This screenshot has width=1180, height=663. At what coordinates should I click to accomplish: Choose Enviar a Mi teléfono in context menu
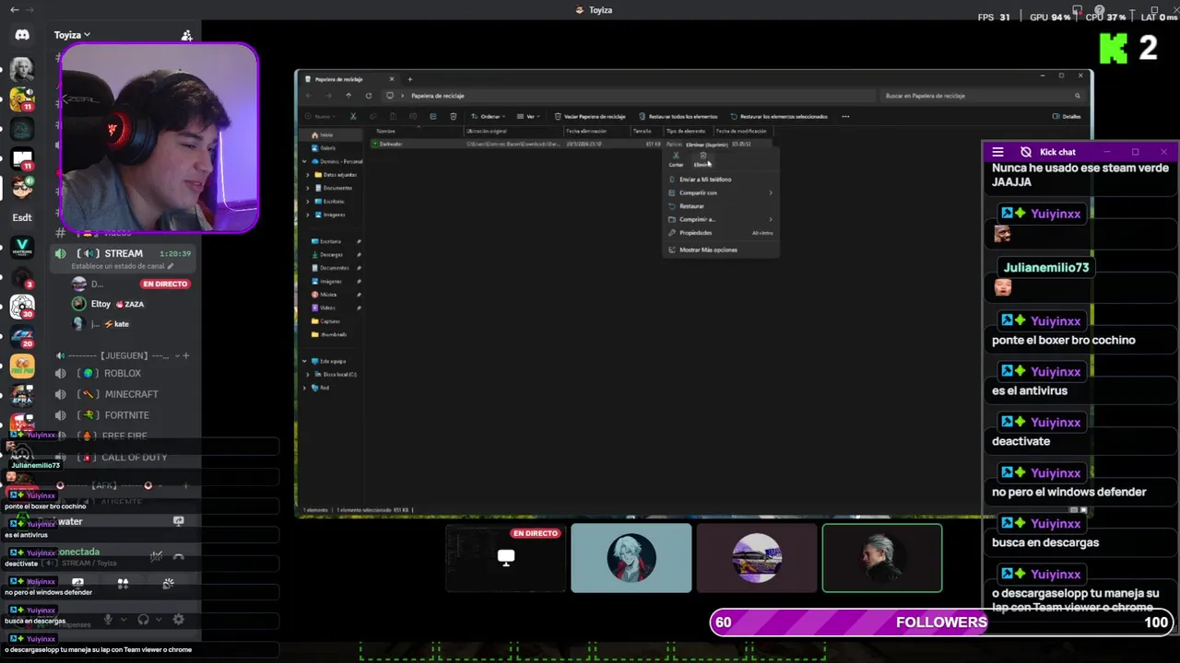click(721, 180)
